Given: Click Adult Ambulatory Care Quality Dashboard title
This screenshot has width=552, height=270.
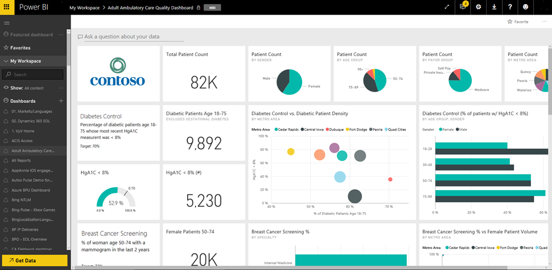Looking at the screenshot, I should [x=150, y=8].
